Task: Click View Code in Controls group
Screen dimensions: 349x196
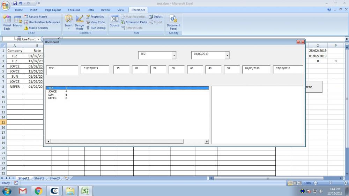Action: point(95,22)
